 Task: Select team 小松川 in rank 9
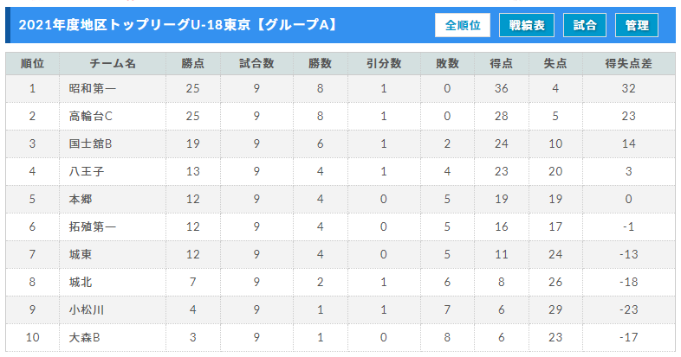(87, 309)
